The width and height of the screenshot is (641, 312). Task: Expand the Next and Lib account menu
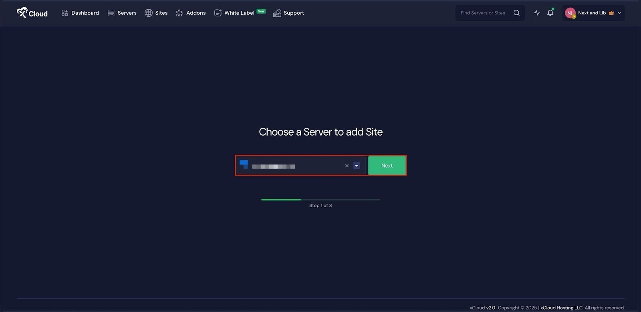(x=593, y=13)
